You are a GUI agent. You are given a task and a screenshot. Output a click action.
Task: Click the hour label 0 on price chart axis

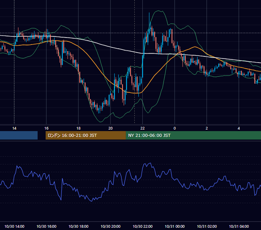point(175,128)
